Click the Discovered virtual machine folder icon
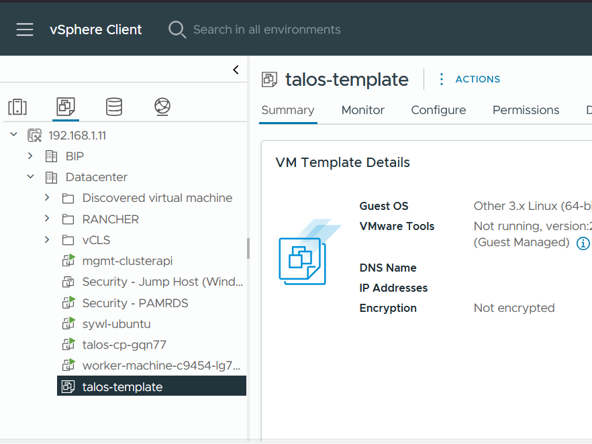Screen dimensions: 592x444 click(68, 198)
